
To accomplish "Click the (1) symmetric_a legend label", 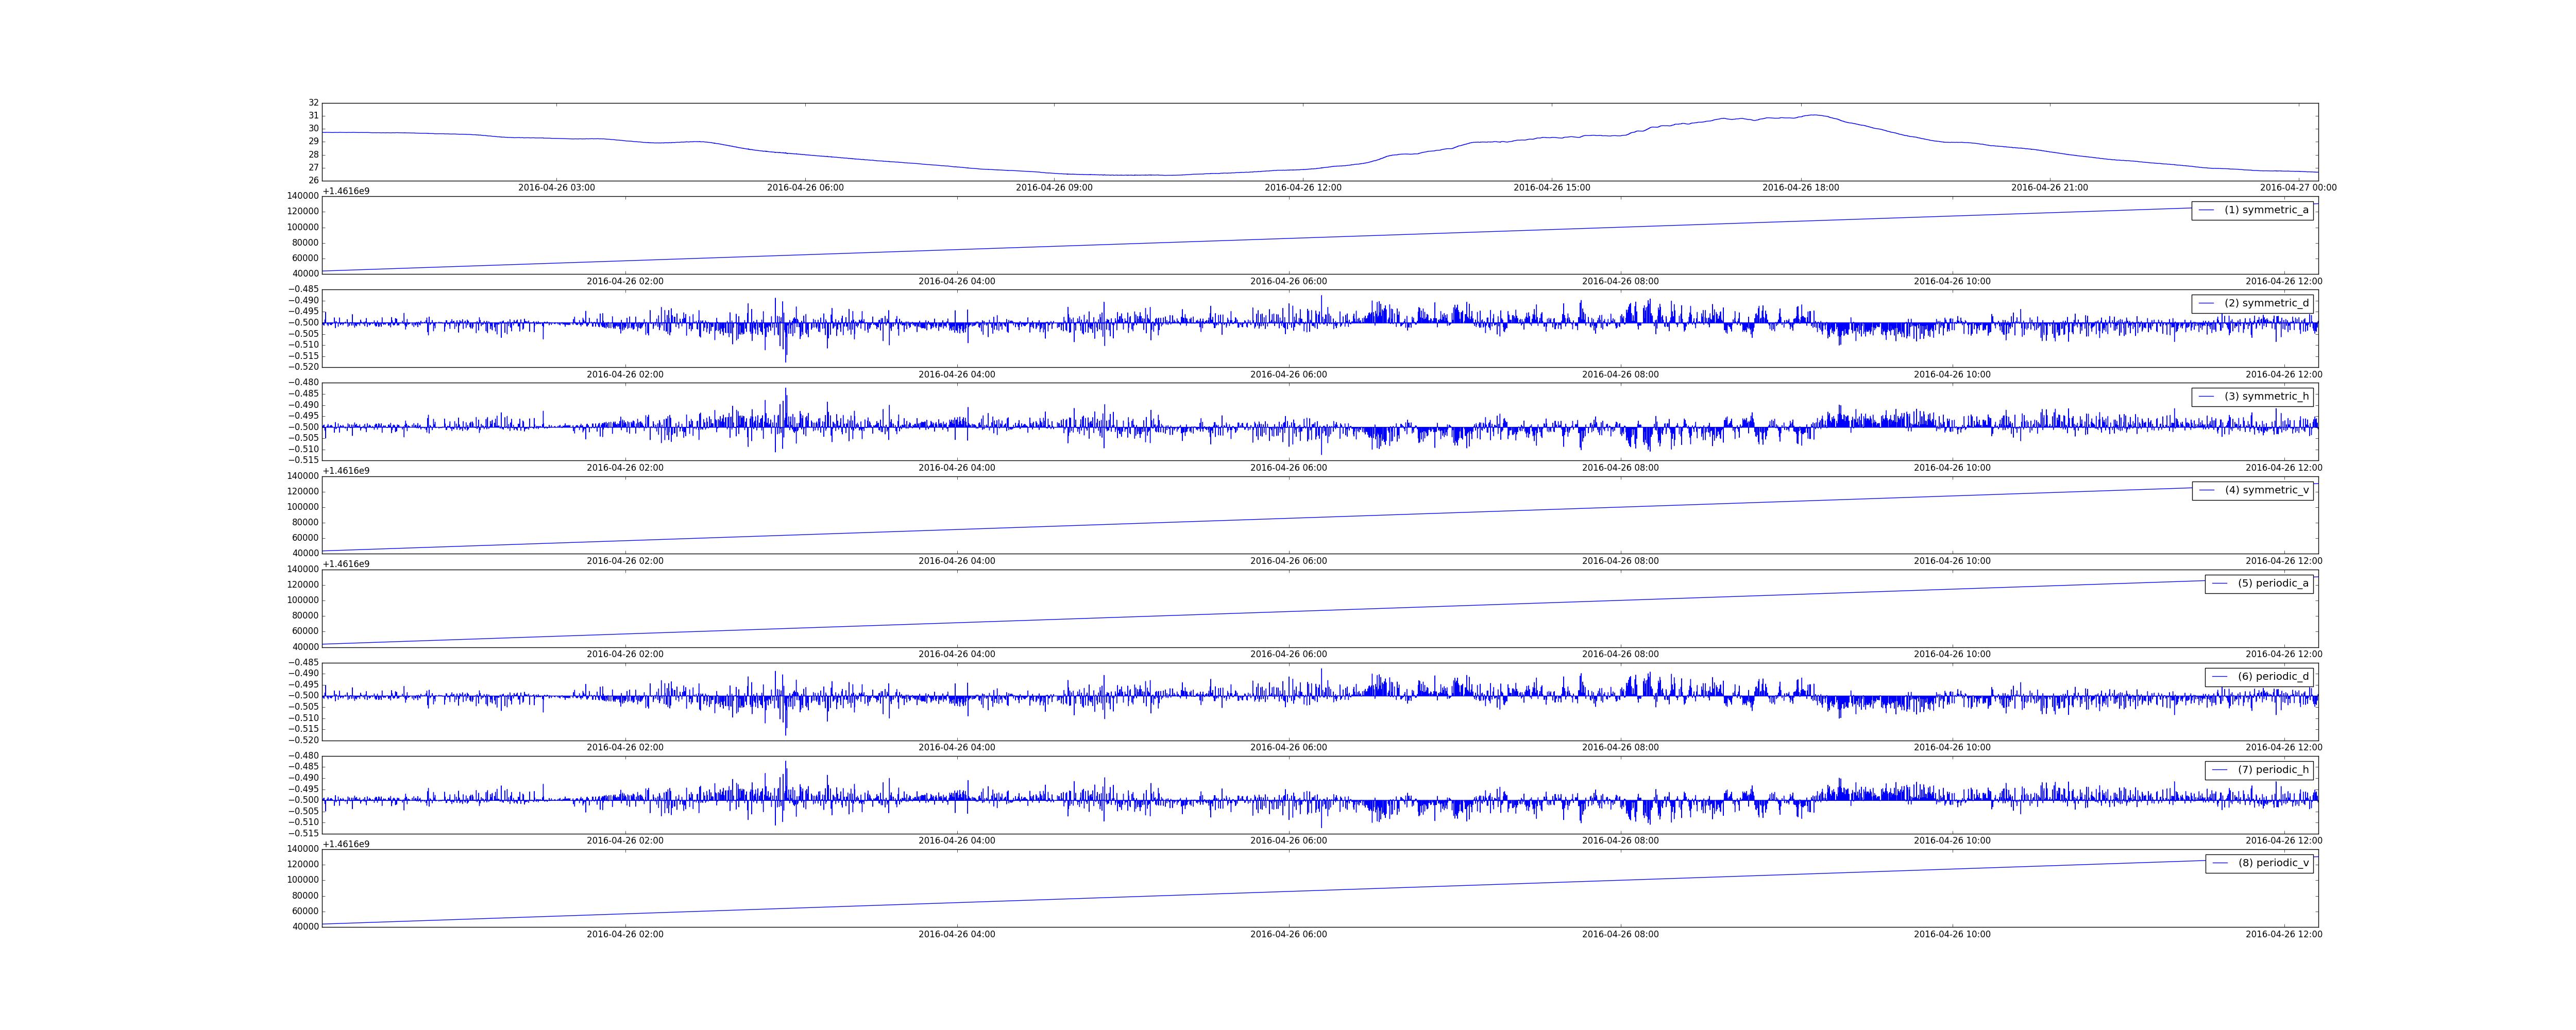I will point(2266,210).
